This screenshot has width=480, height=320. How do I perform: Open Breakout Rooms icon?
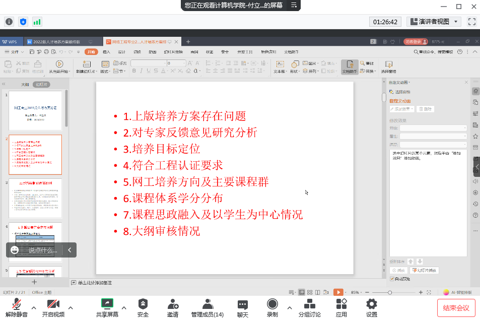pos(309,304)
